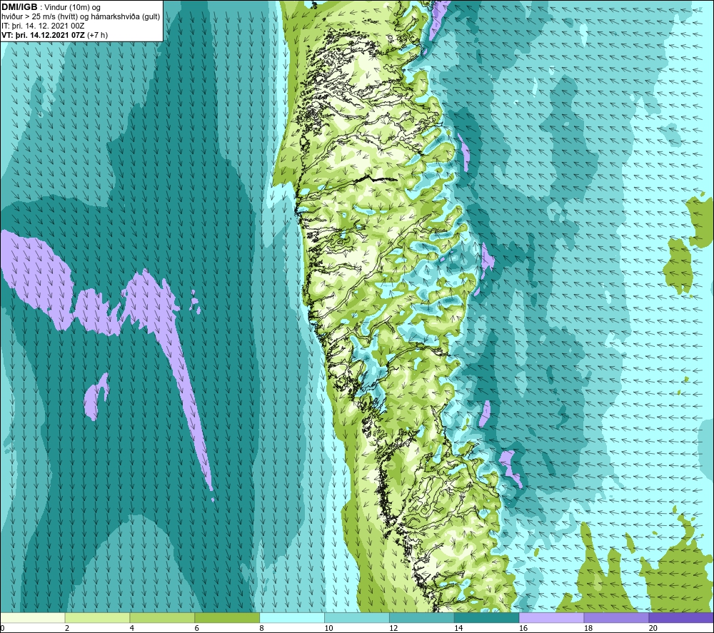
Task: Click the 12–14 m/s teal legend swatch
Action: 422,617
